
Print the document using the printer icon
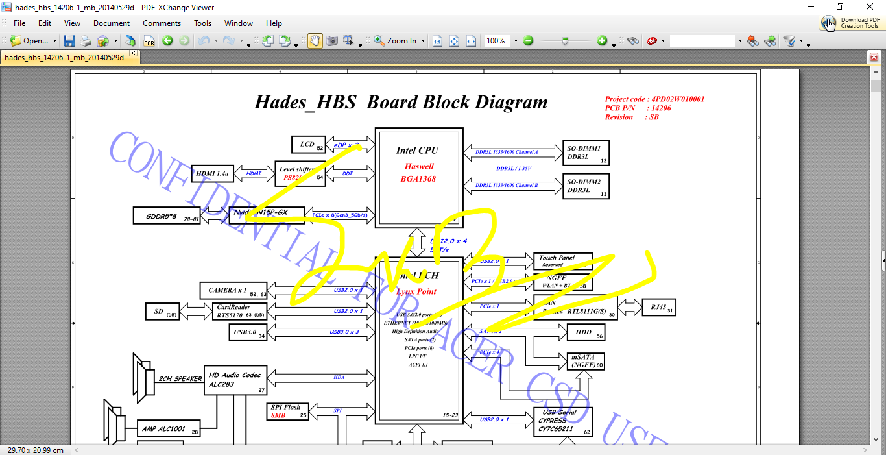pyautogui.click(x=86, y=41)
